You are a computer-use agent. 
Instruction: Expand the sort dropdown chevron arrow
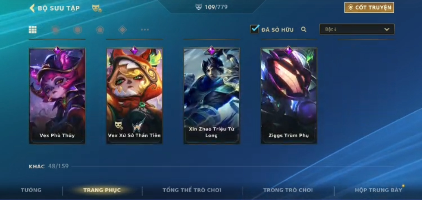click(x=387, y=29)
